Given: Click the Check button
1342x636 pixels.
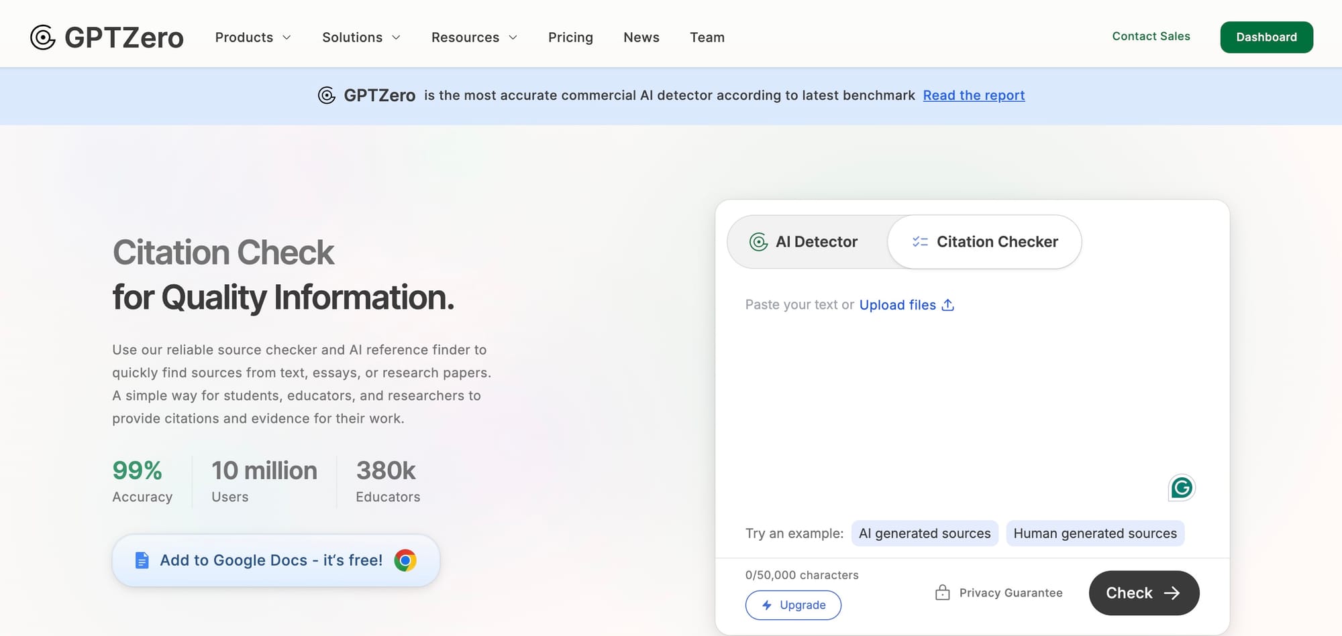Looking at the screenshot, I should 1143,592.
